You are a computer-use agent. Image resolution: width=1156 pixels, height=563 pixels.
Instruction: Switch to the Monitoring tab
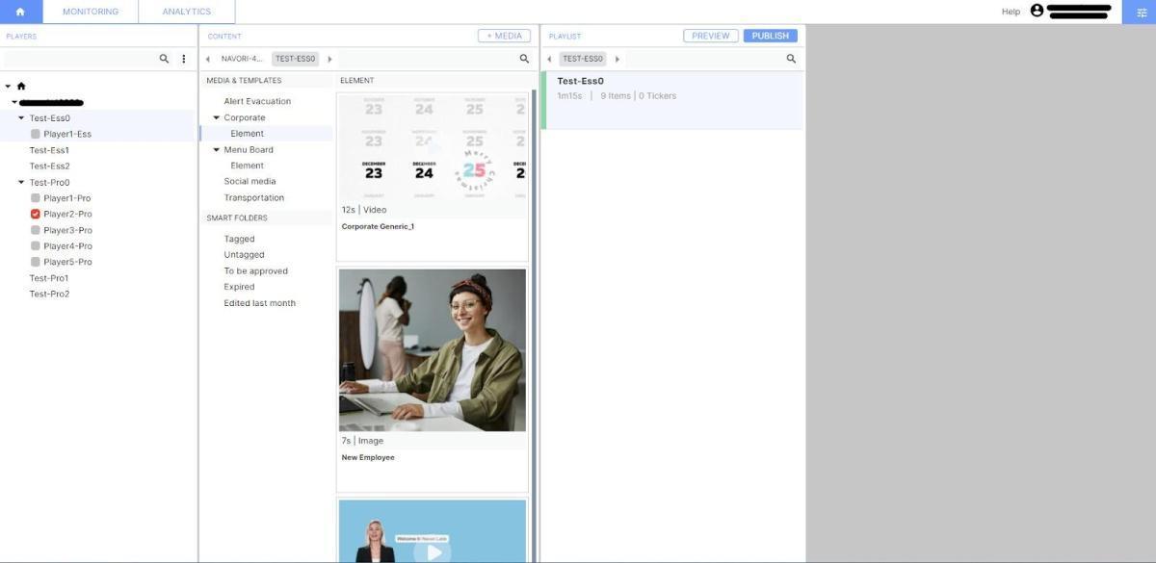pyautogui.click(x=91, y=12)
